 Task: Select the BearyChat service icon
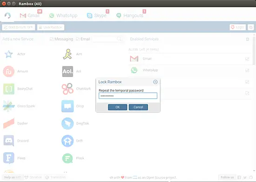(x=9, y=89)
